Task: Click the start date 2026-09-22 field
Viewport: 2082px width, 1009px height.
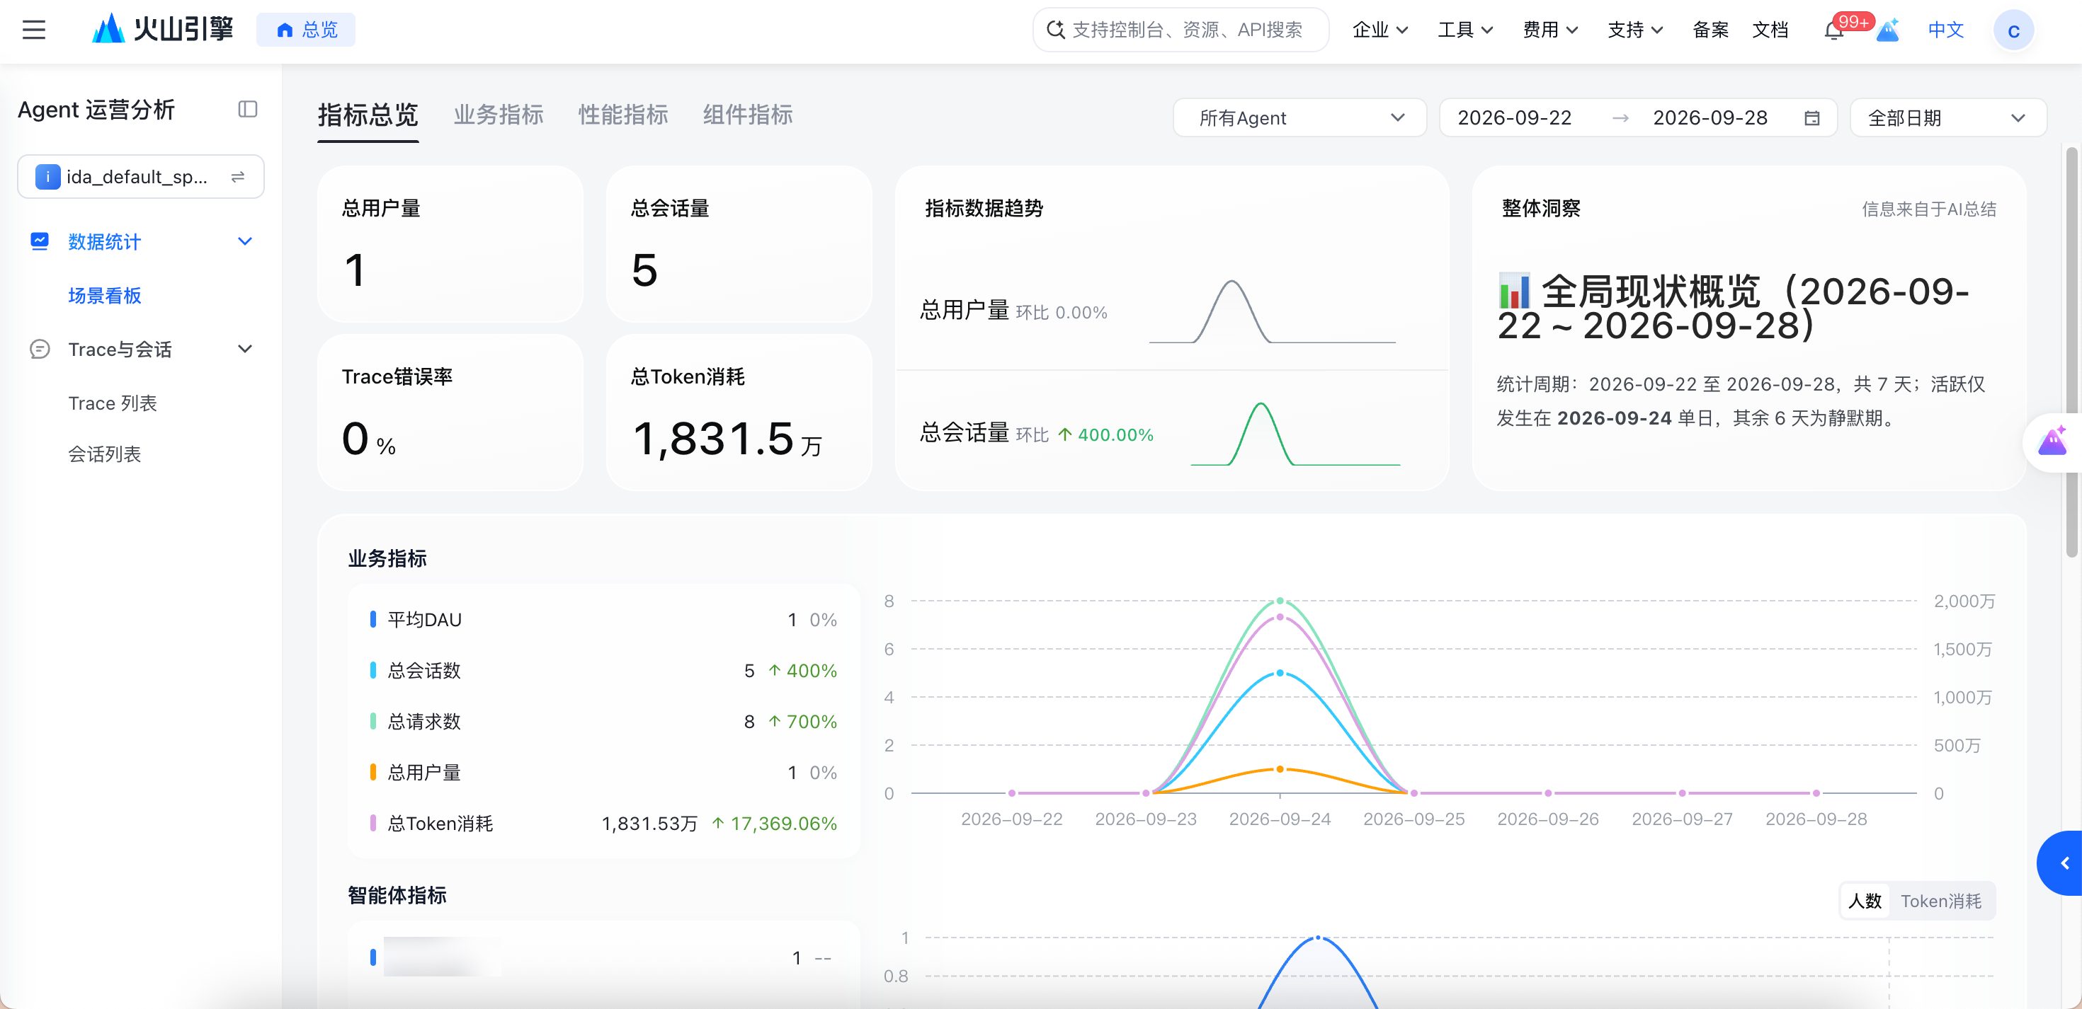Action: click(1515, 118)
